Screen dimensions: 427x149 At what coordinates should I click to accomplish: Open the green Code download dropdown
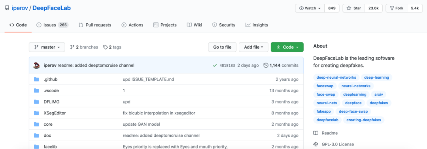coord(287,47)
